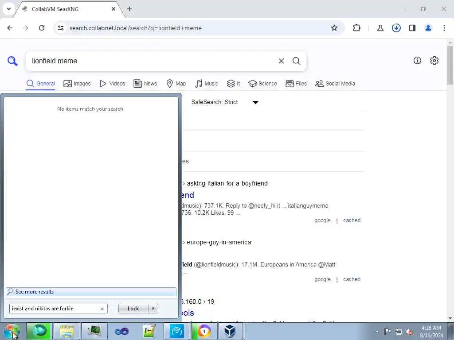Open result options dots for europe-guy-in-america
The height and width of the screenshot is (340, 454).
point(337,280)
